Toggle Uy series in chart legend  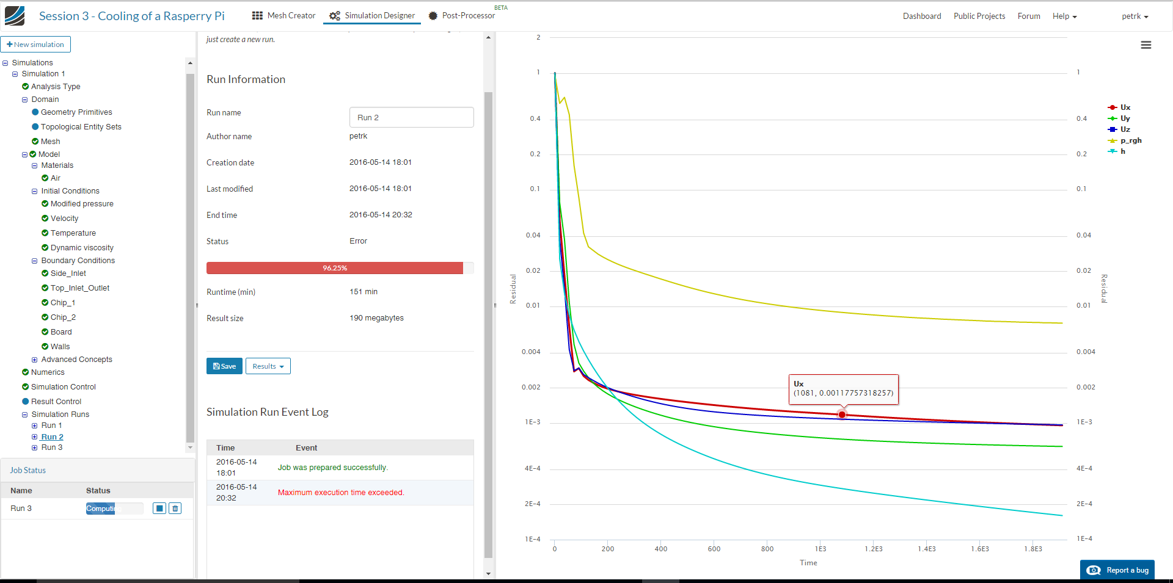[x=1119, y=118]
